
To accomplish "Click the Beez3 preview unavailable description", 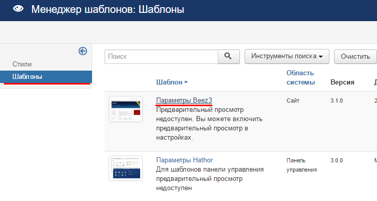I will (209, 124).
